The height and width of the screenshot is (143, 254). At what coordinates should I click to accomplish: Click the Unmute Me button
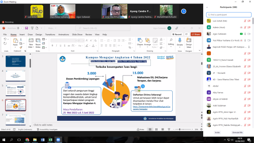[237, 132]
